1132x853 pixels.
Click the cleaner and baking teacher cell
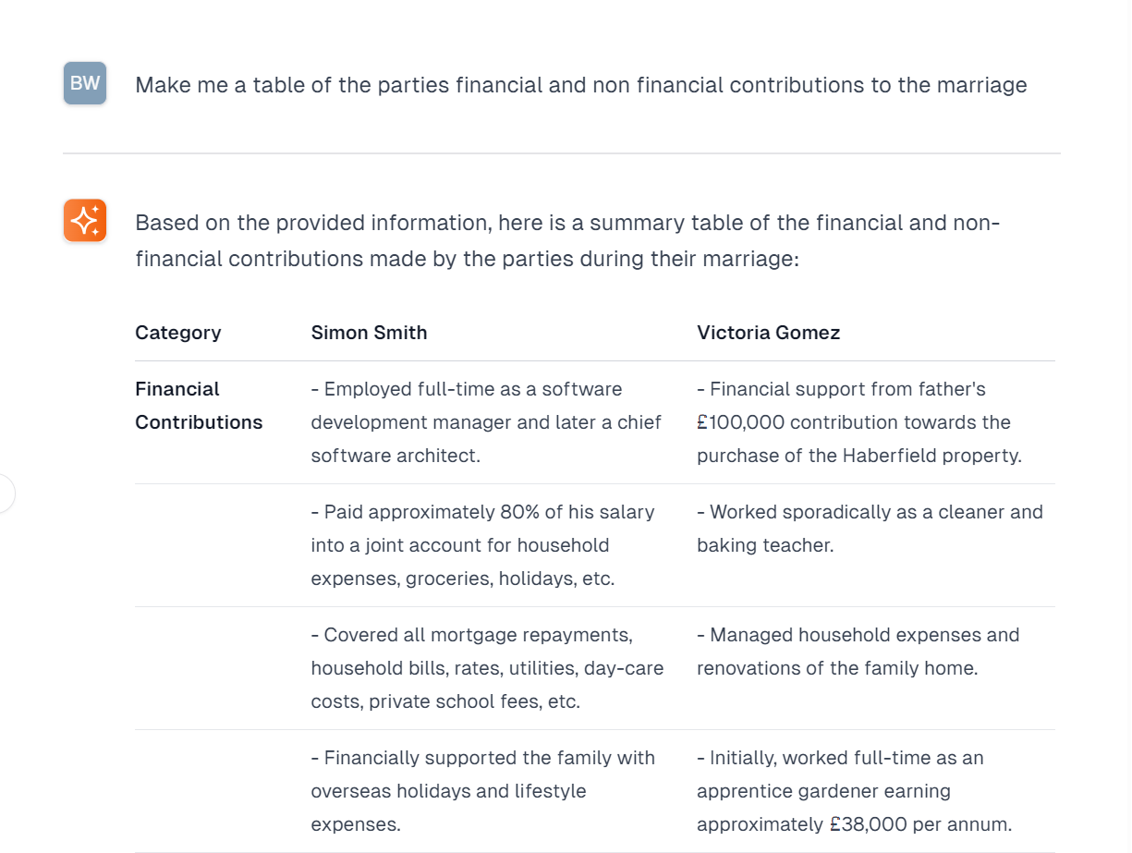point(869,528)
